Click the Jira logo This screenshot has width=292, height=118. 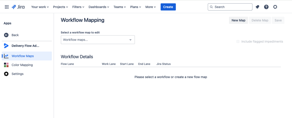pos(18,7)
